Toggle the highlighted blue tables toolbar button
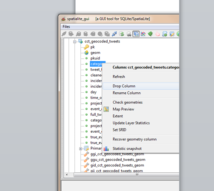 click(136, 34)
